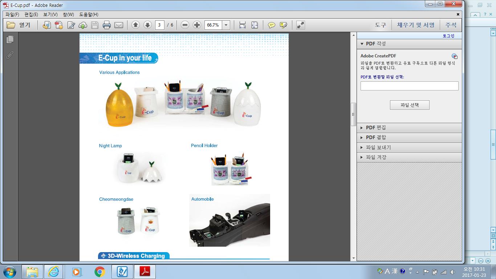Viewport: 496px width, 279px height.
Task: Click the cloud upload toolbar icon
Action: coord(83,25)
